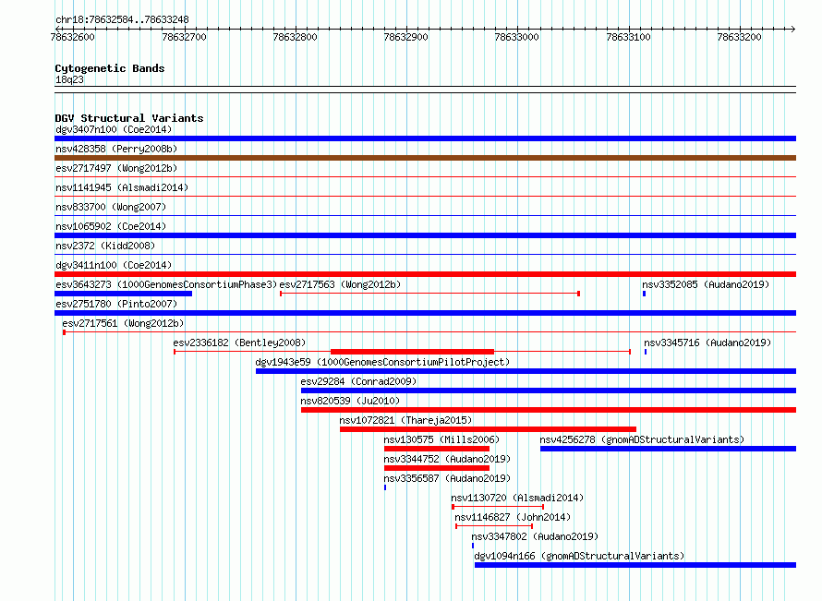822x601 pixels.
Task: Click the nsv1065902 (Coe2014) label
Action: tap(111, 226)
